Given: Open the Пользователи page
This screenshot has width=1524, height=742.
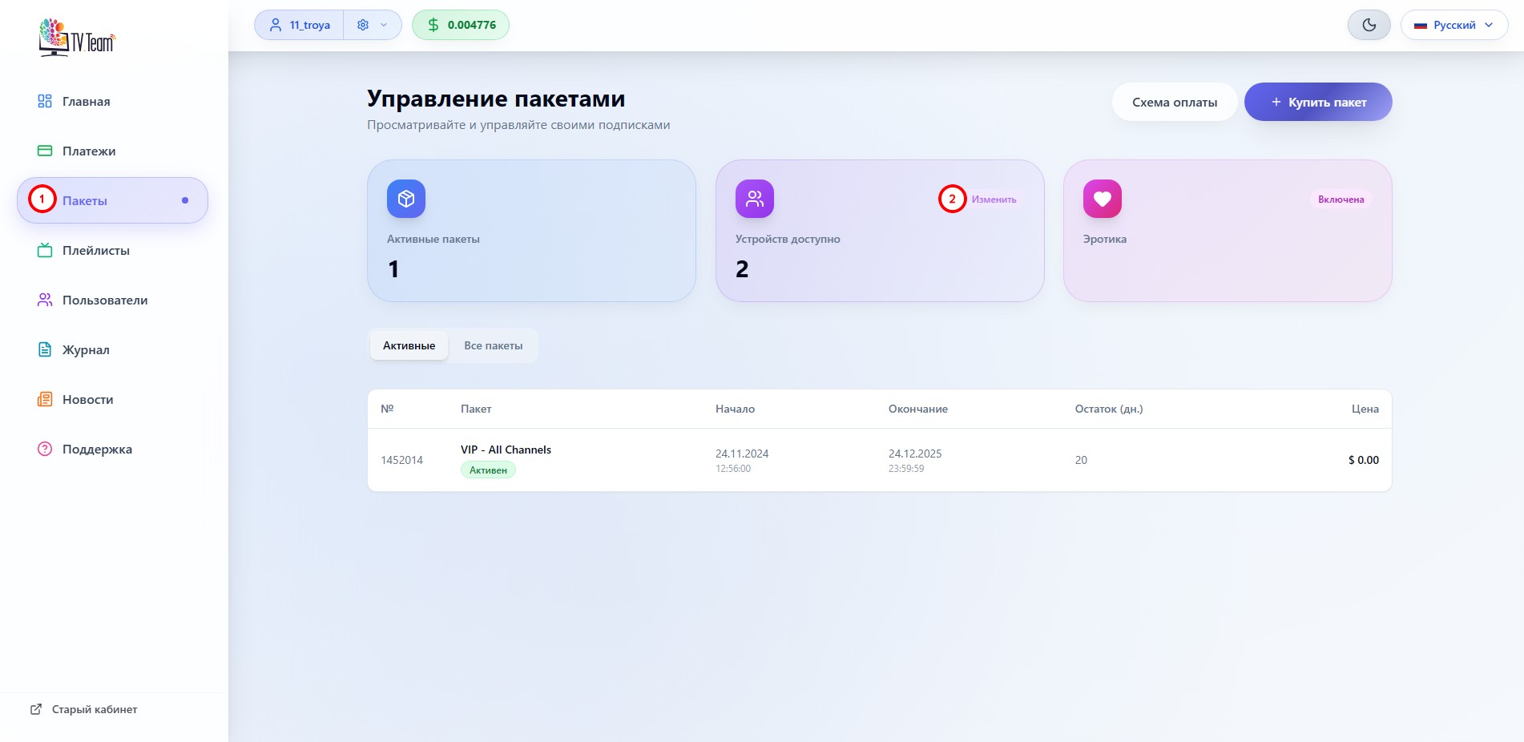Looking at the screenshot, I should 104,300.
